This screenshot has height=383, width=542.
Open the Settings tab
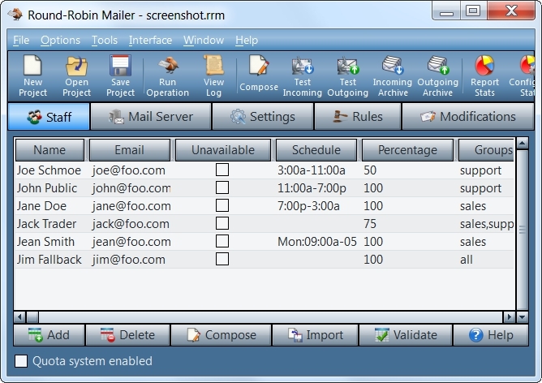(263, 117)
